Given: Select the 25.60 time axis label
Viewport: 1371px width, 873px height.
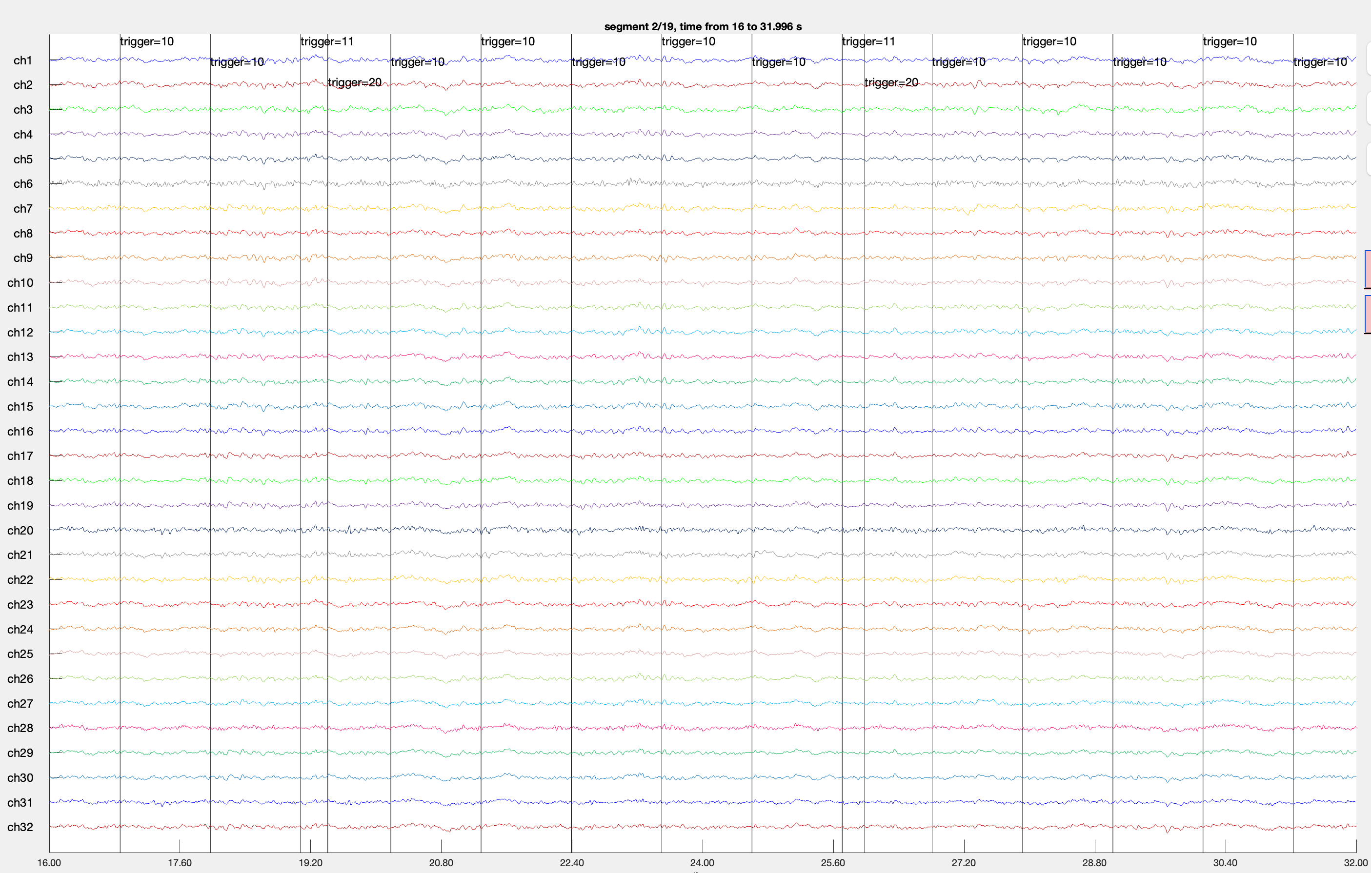Looking at the screenshot, I should (833, 863).
